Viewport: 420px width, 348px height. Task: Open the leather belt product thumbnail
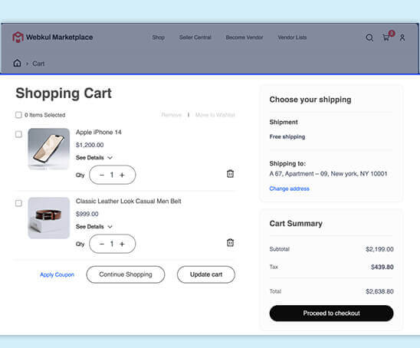pyautogui.click(x=49, y=218)
